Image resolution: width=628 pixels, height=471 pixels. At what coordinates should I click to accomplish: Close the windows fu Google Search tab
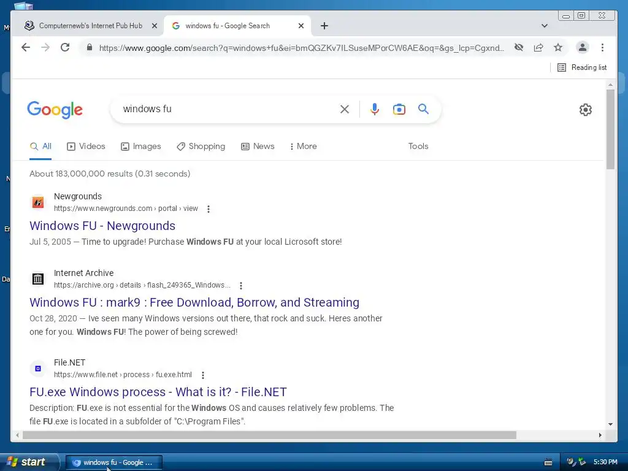301,26
